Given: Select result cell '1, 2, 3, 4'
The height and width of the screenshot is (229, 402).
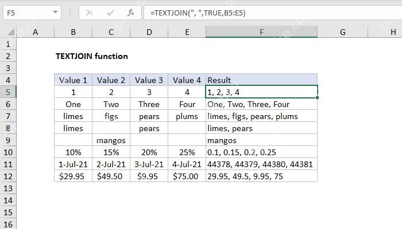Looking at the screenshot, I should click(x=261, y=92).
